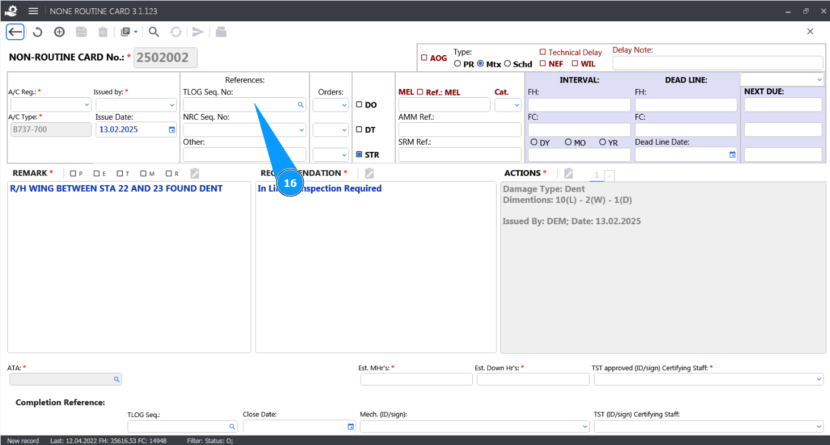This screenshot has width=830, height=445.
Task: Toggle the WIL checkbox
Action: [575, 63]
